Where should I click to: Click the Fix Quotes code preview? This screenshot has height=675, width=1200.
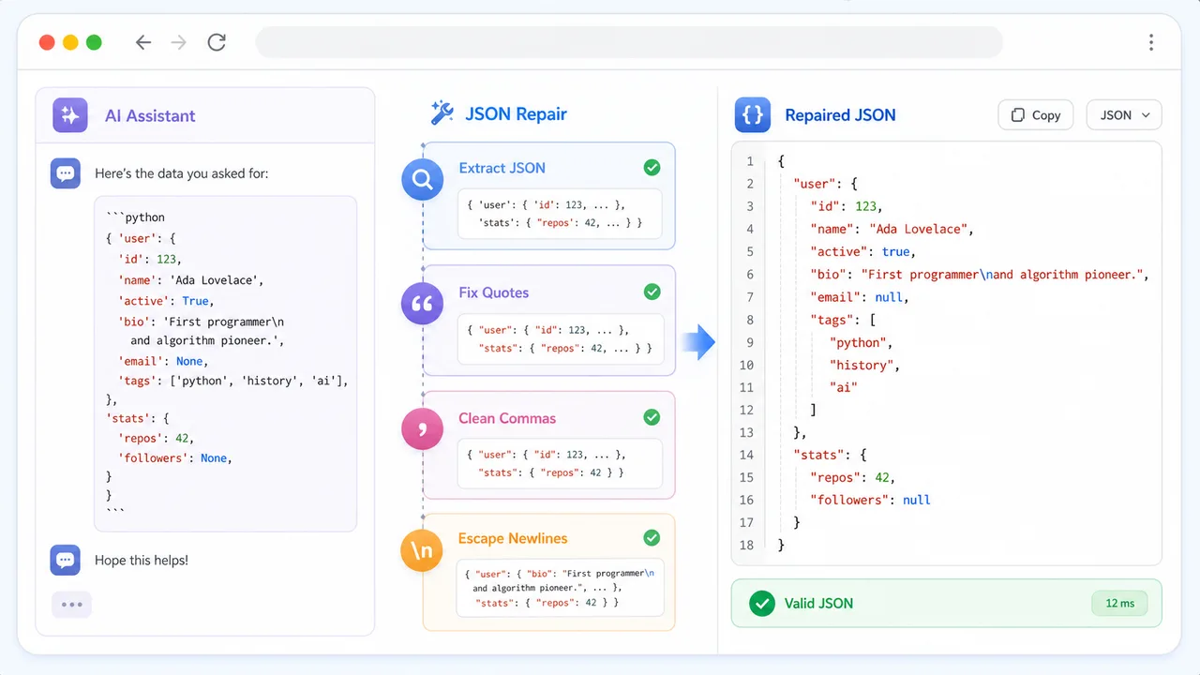click(560, 338)
